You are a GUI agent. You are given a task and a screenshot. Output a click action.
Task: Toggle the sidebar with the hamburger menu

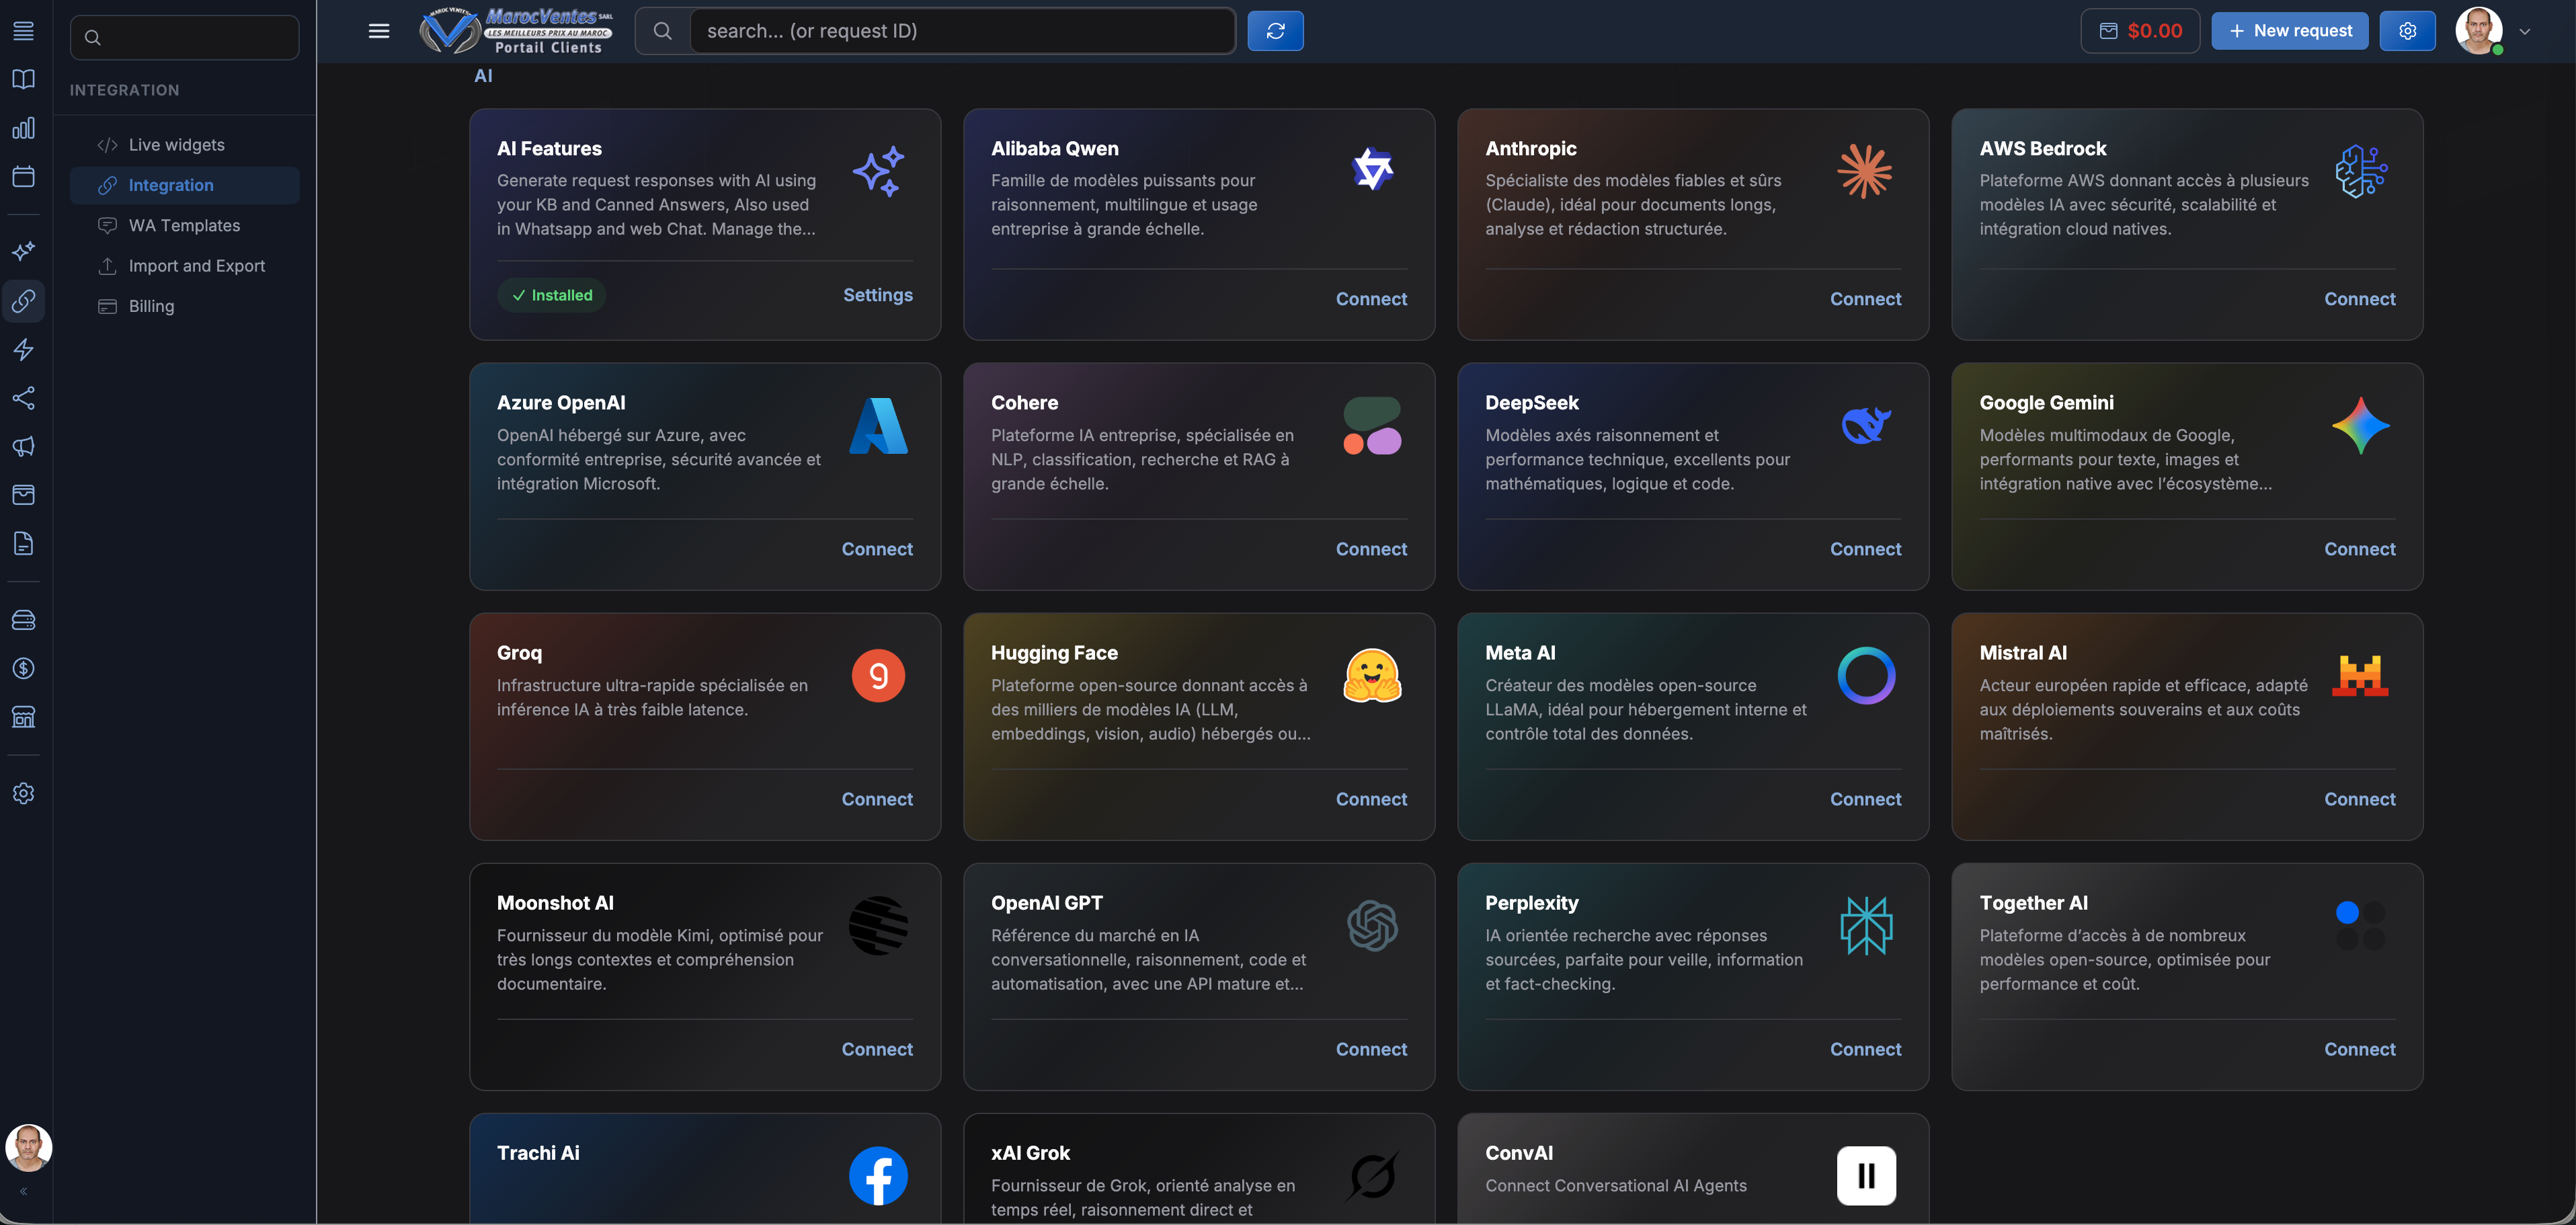coord(379,31)
